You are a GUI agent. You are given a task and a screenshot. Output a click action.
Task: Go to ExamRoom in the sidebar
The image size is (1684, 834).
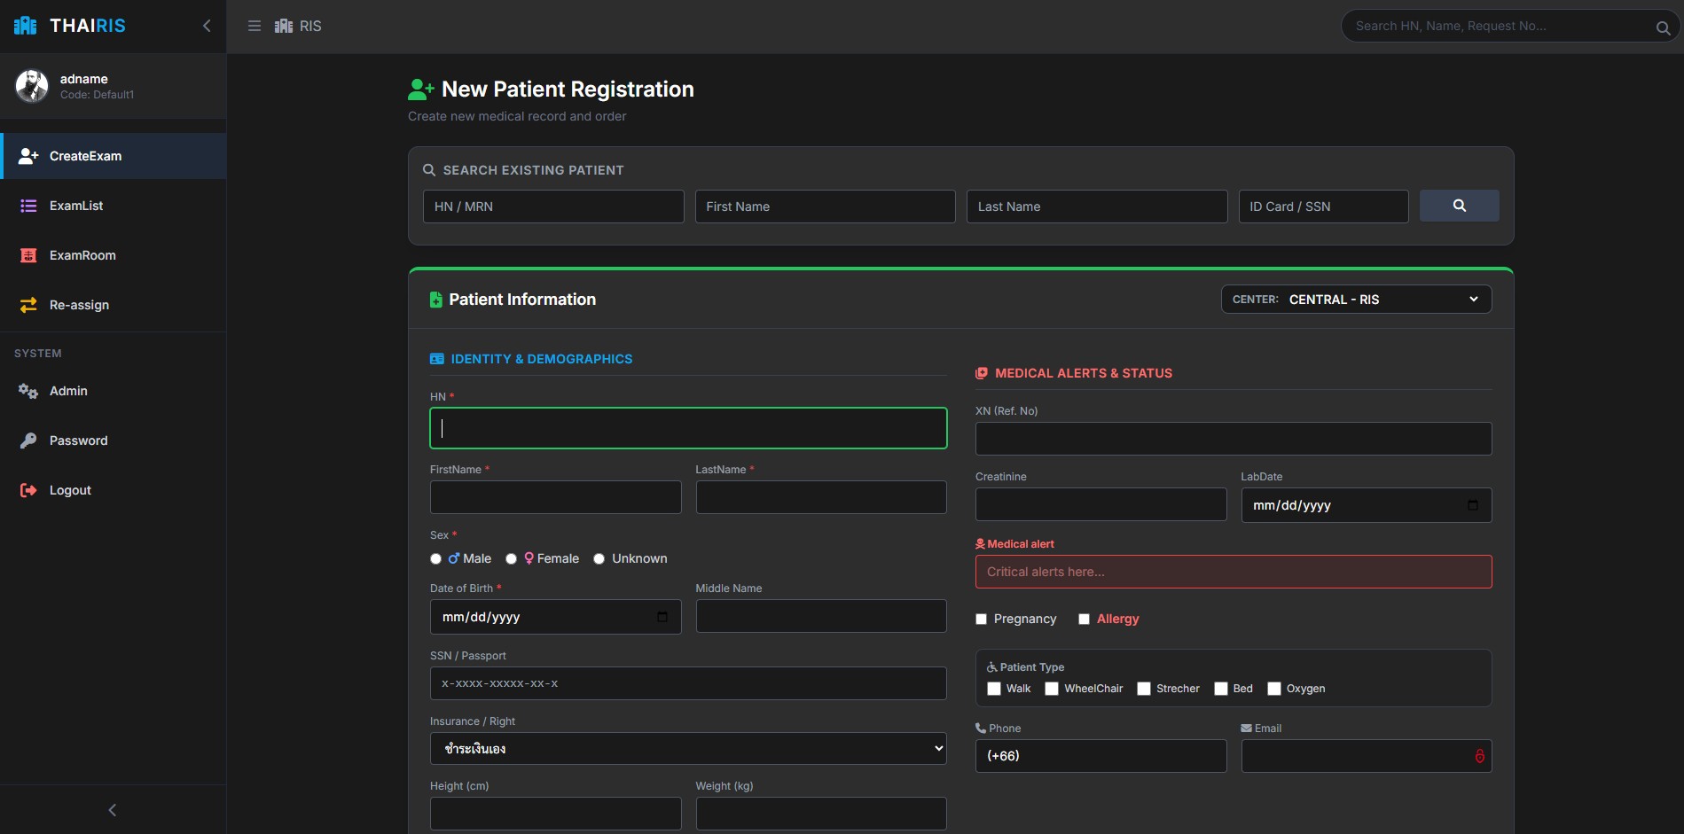click(82, 255)
